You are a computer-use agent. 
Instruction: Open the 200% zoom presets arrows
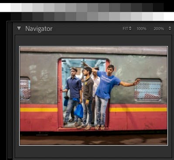[x=170, y=29]
